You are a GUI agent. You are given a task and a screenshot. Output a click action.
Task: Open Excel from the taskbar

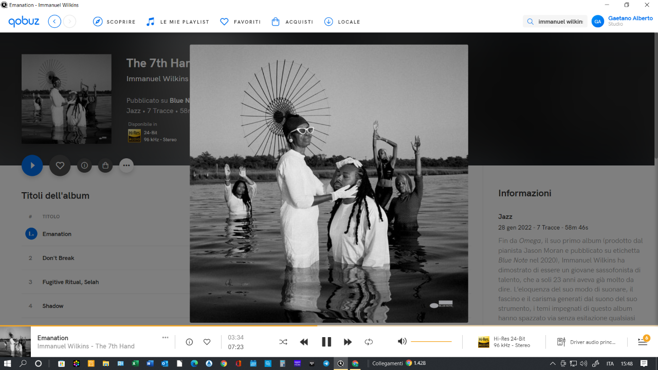click(135, 363)
